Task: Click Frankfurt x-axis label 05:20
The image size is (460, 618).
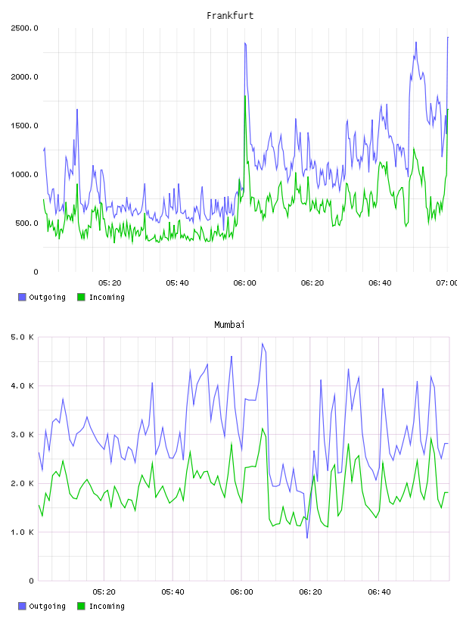Action: click(x=110, y=283)
